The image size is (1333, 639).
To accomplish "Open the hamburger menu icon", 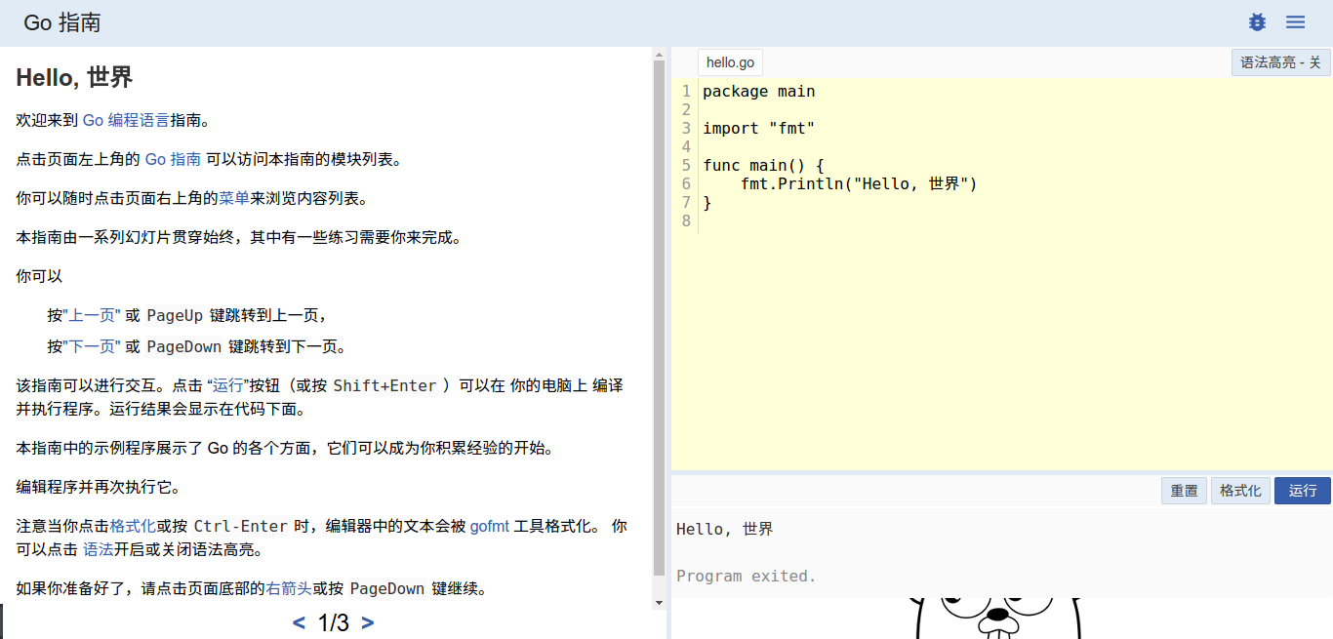I will coord(1295,22).
